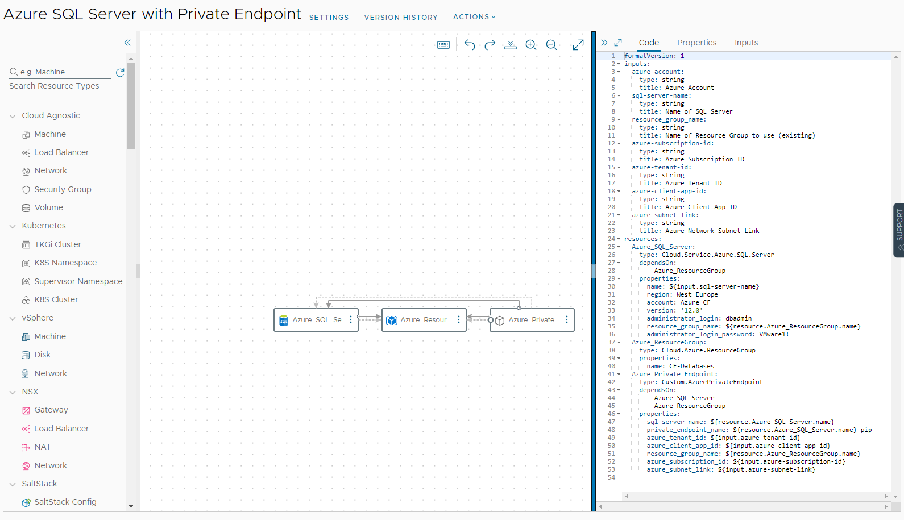Open the keyboard shortcuts icon
Viewport: 904px width, 520px height.
pyautogui.click(x=443, y=45)
